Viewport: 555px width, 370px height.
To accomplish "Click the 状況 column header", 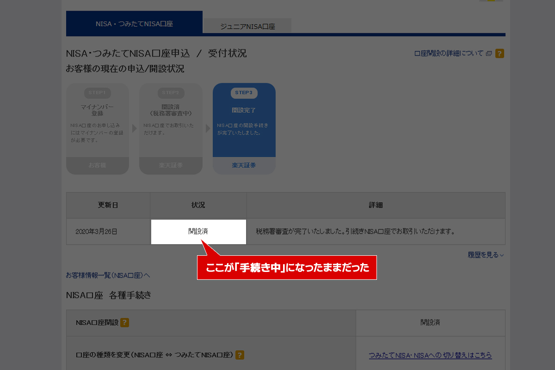I will click(198, 205).
